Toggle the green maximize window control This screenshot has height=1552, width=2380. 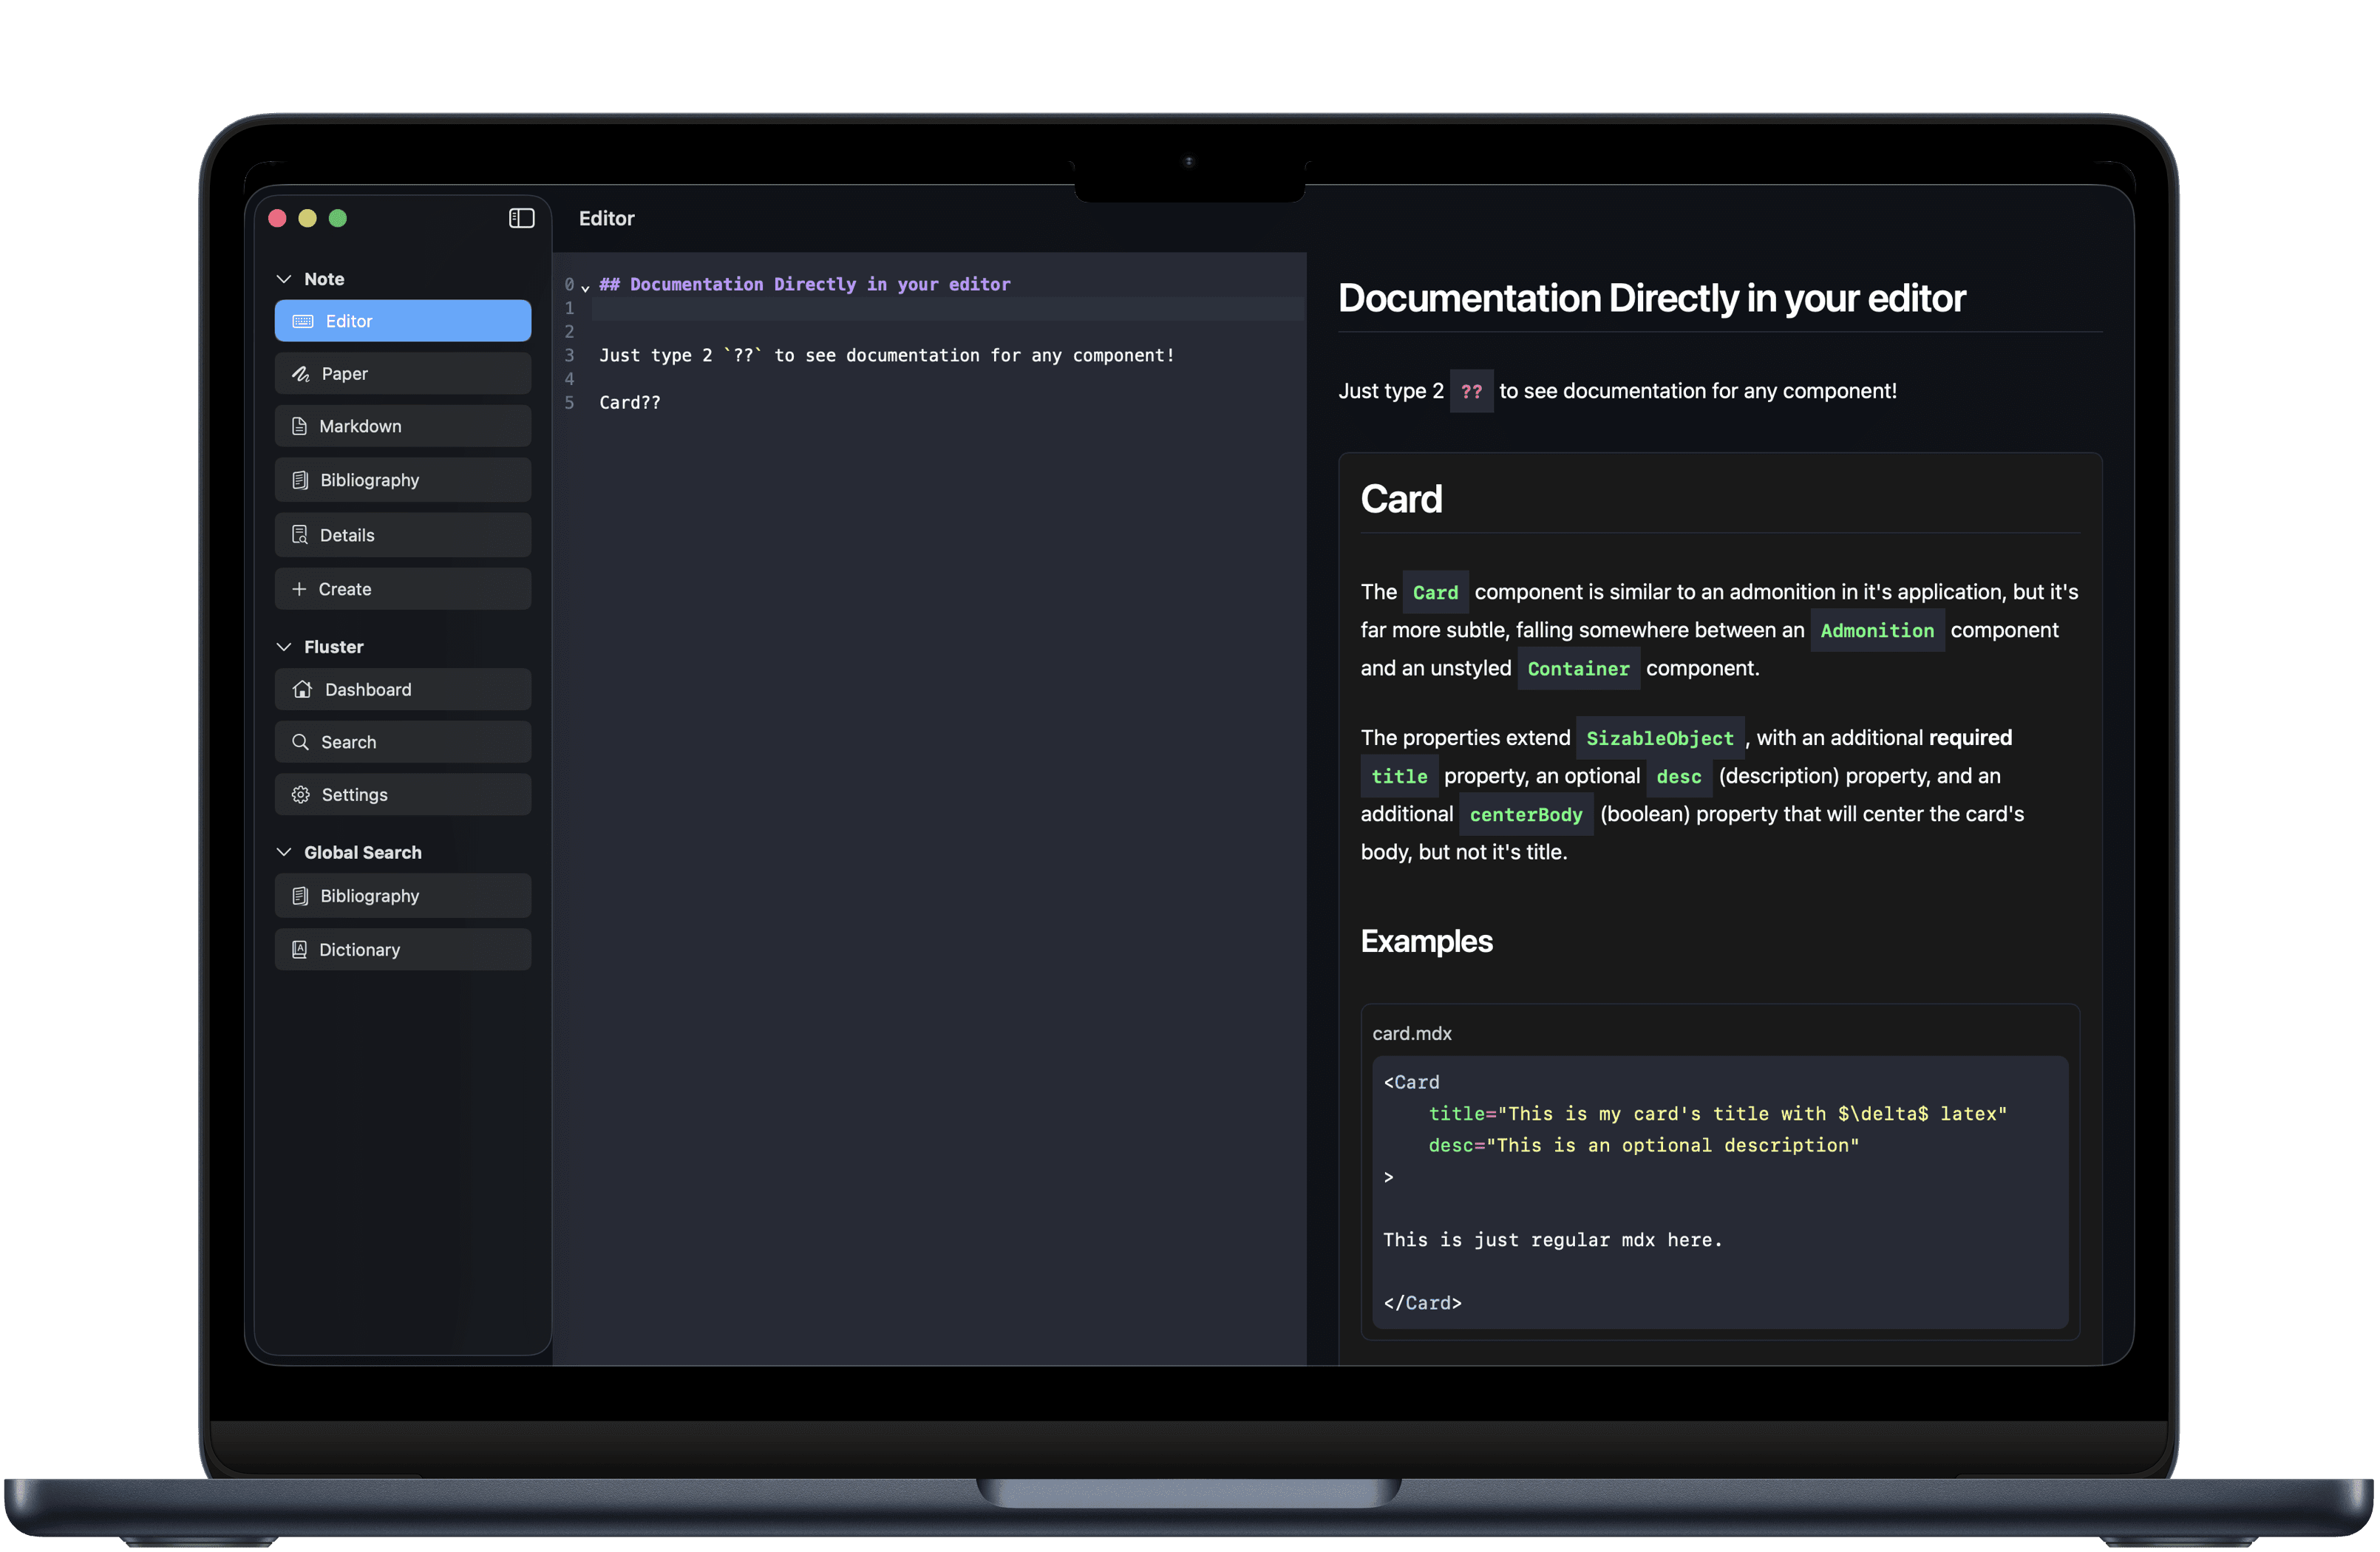(338, 218)
